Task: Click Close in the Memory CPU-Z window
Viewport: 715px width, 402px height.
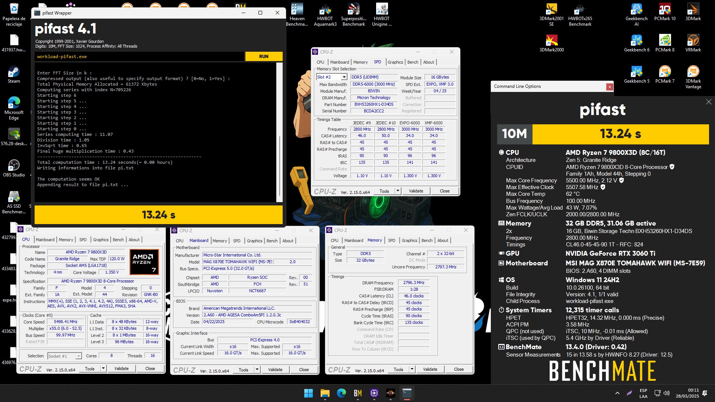Action: pos(459,369)
